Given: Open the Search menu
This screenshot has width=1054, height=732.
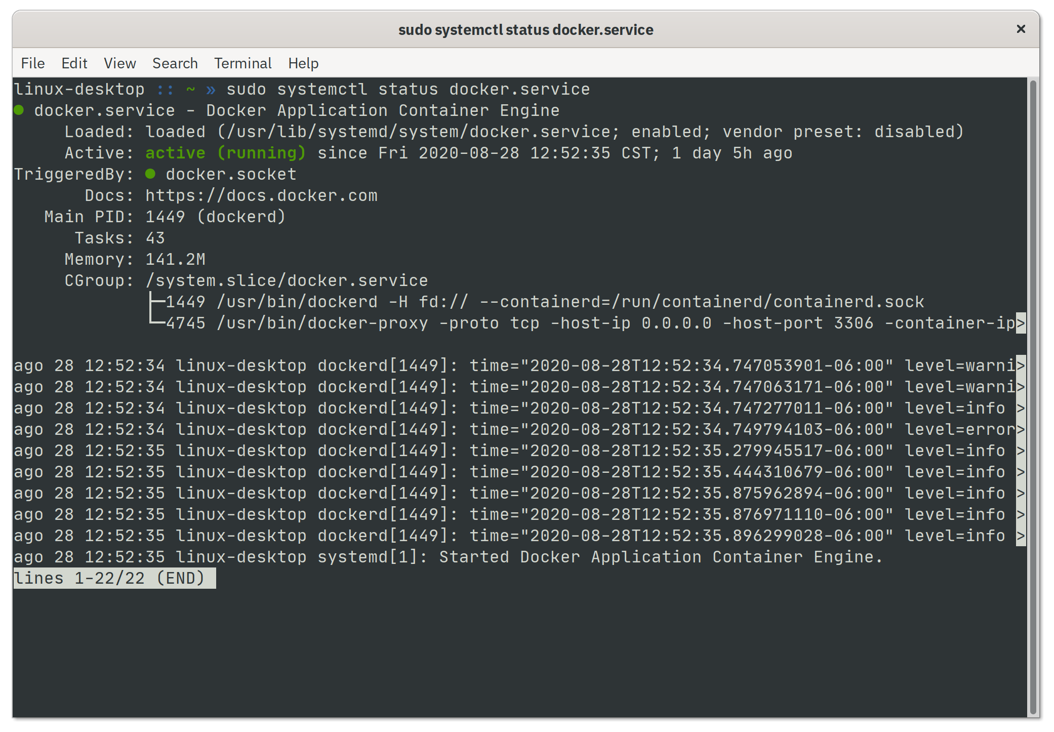Looking at the screenshot, I should [x=175, y=63].
